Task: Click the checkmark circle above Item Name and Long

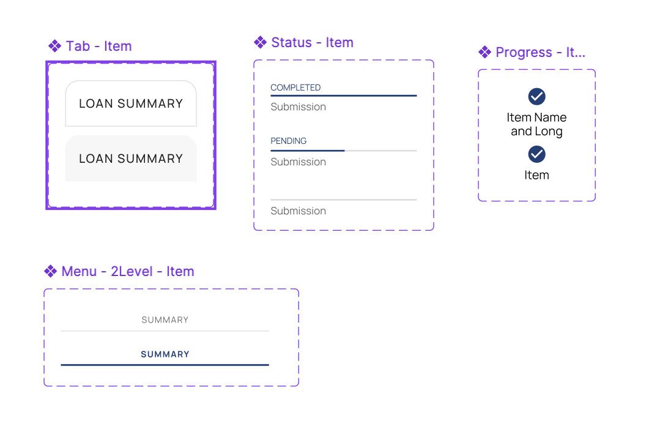Action: [x=536, y=95]
